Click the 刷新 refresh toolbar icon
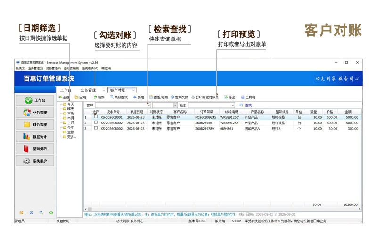Image resolution: width=377 pixels, height=245 pixels. [x=95, y=97]
